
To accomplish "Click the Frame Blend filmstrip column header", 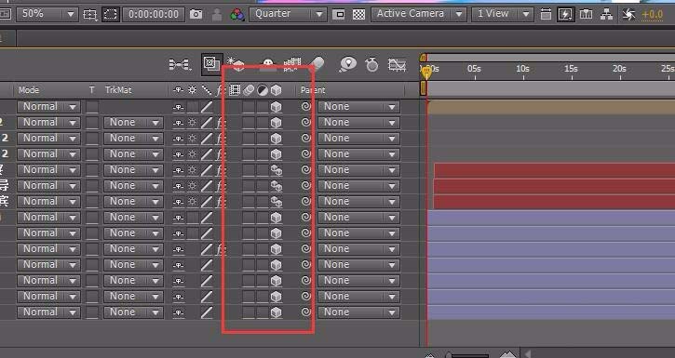I will click(235, 90).
